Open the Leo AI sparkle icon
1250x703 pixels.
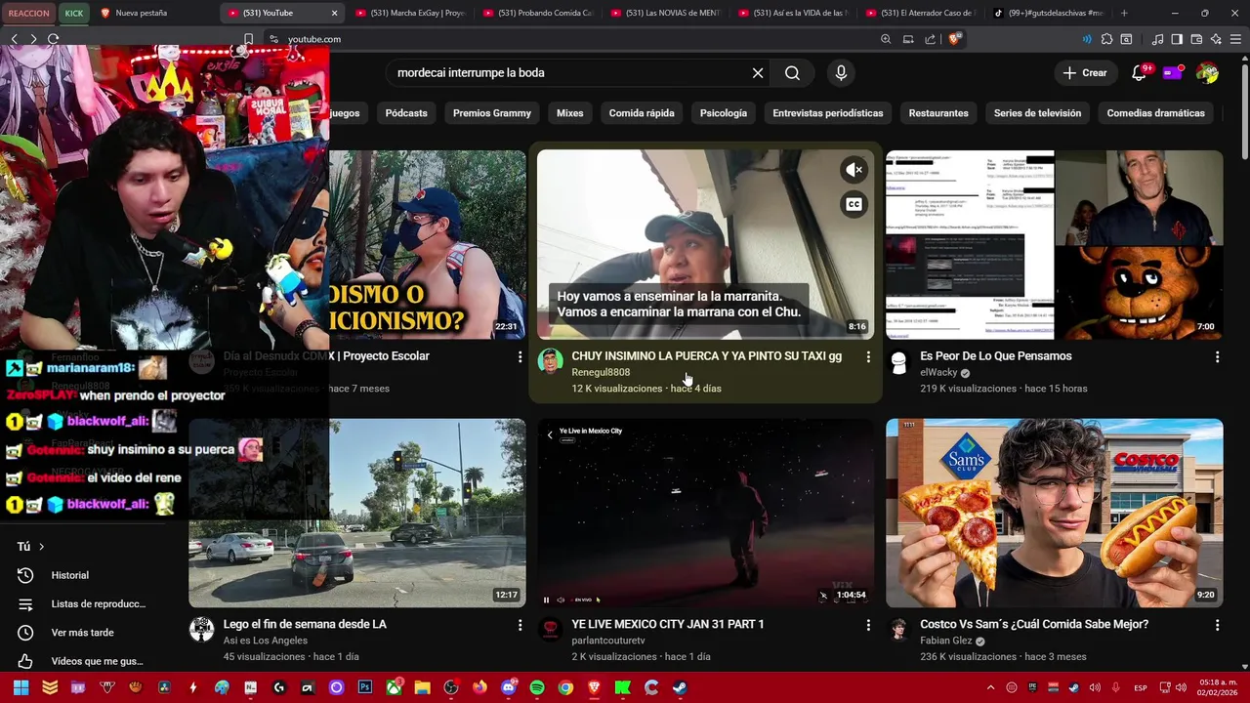click(x=1216, y=39)
